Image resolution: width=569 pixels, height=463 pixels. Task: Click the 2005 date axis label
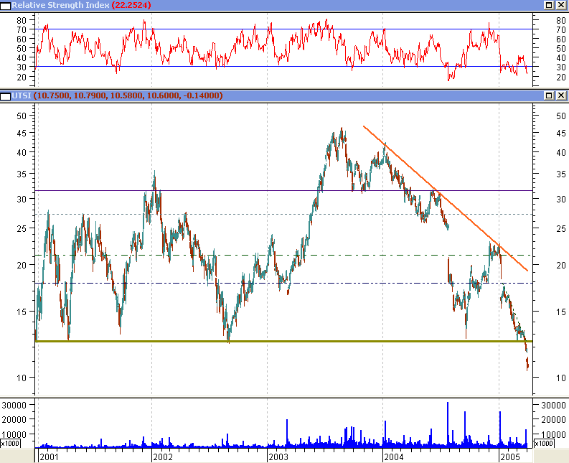coord(510,457)
